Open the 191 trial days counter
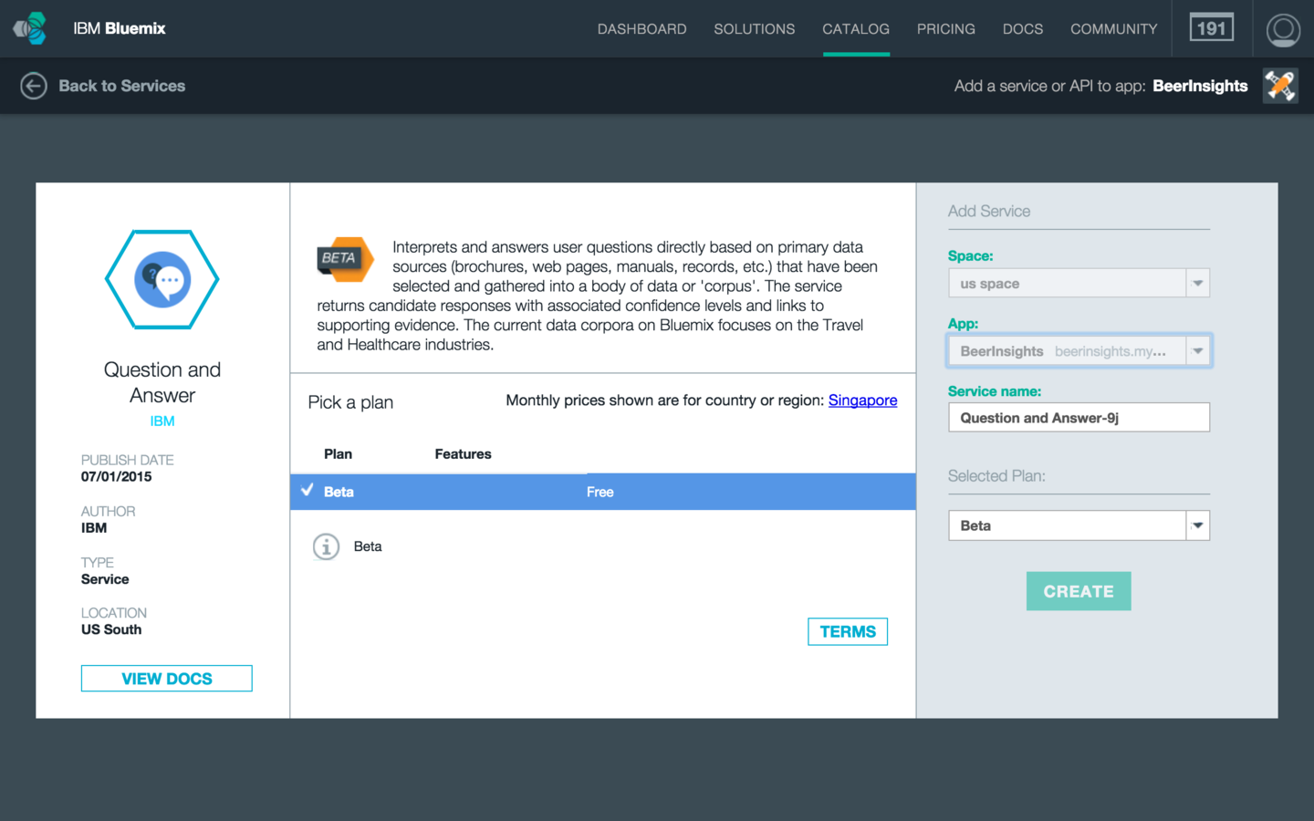The height and width of the screenshot is (821, 1314). [1211, 28]
